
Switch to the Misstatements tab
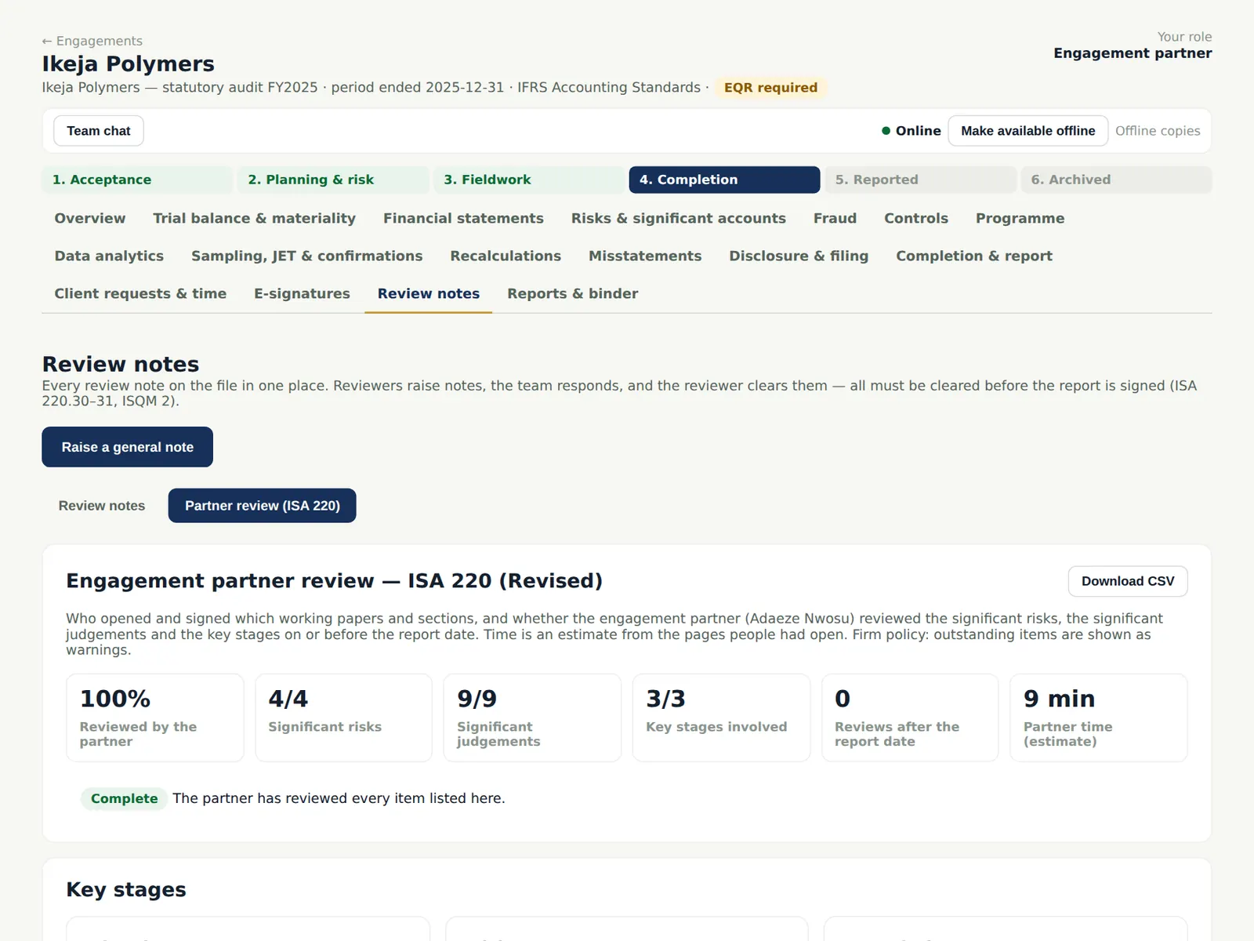645,256
